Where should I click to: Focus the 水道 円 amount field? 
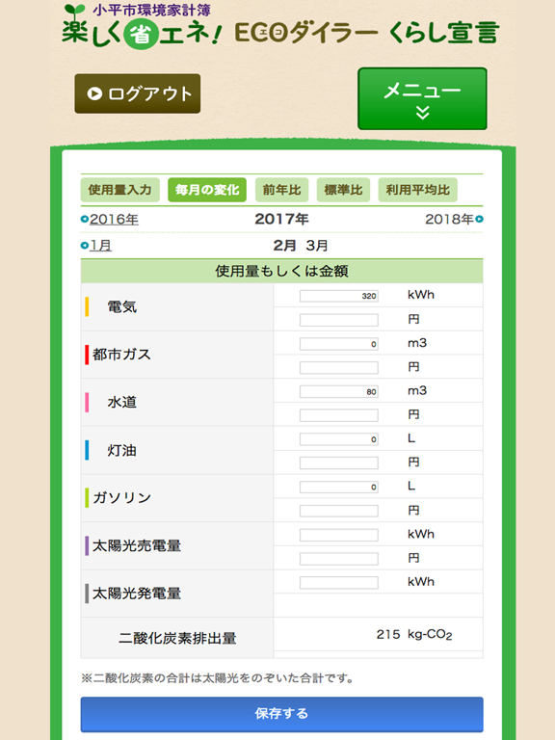point(339,415)
